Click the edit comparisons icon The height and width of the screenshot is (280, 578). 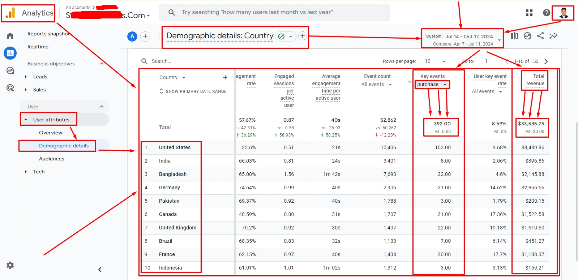(x=514, y=36)
